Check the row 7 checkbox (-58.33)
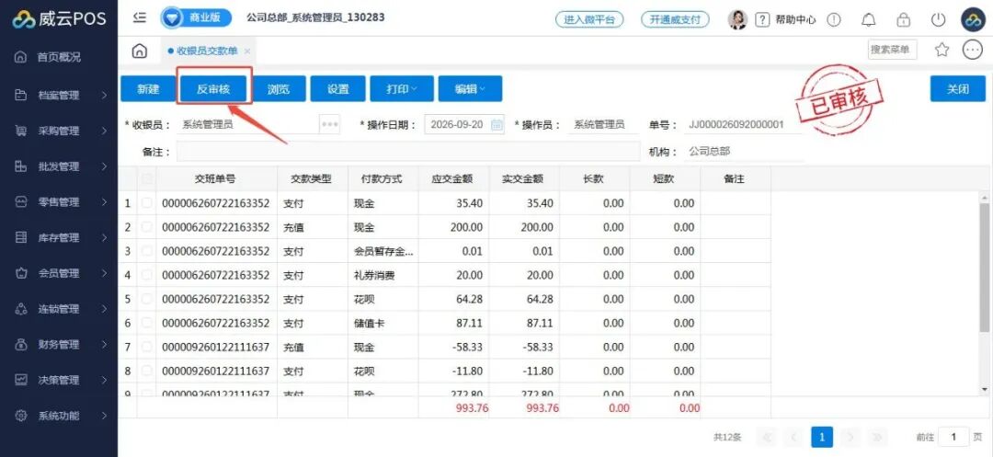993x457 pixels. point(147,347)
